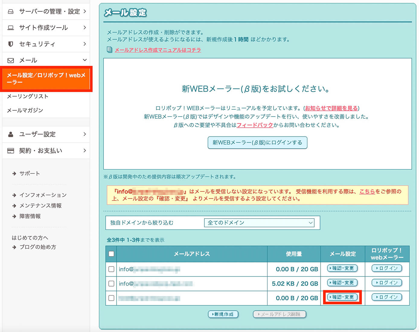Open the メーリングリスト menu item
The width and height of the screenshot is (419, 332).
(x=28, y=96)
